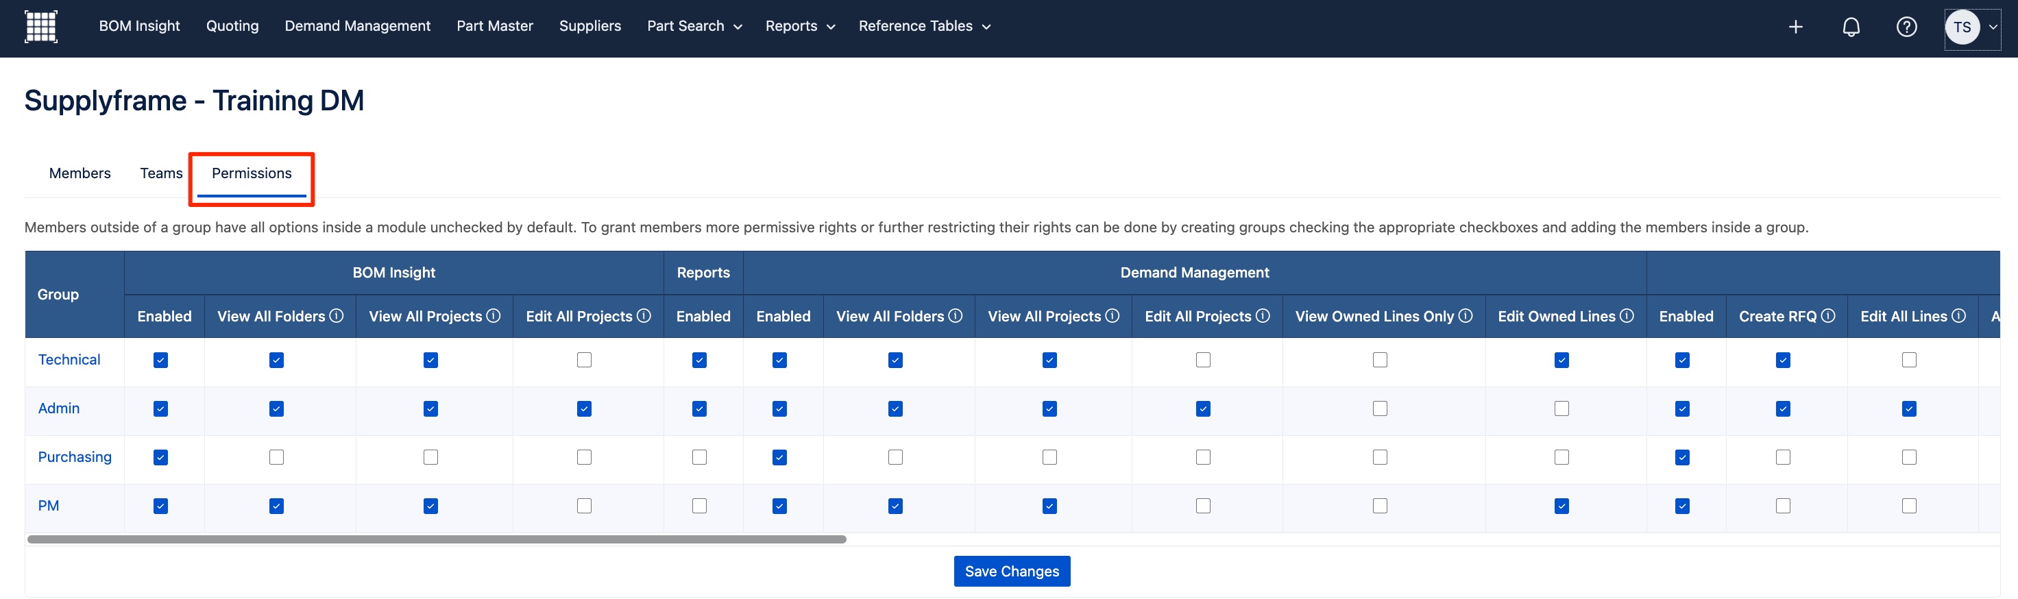
Task: Click the BOM Insight table section header
Action: click(394, 271)
